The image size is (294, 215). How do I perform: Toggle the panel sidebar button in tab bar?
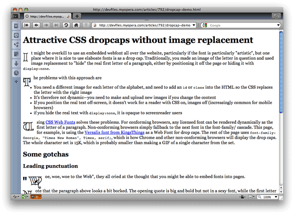(x=15, y=17)
